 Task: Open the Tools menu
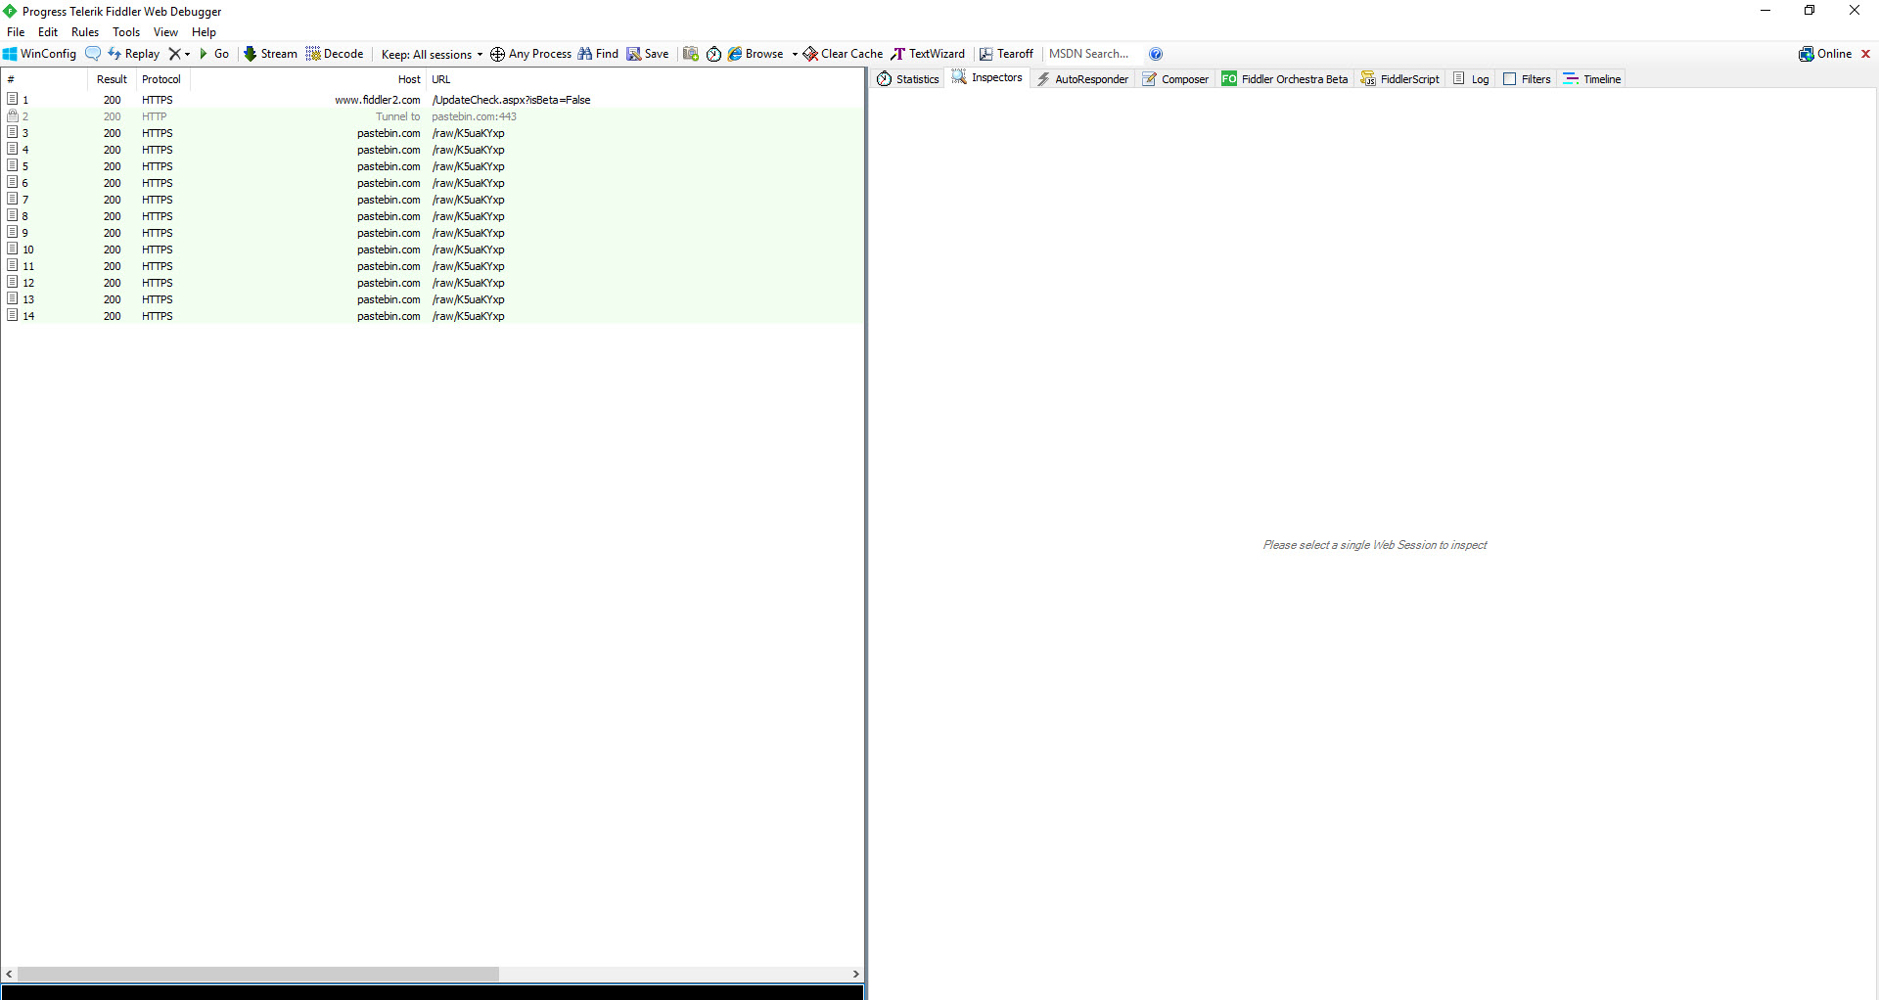126,32
